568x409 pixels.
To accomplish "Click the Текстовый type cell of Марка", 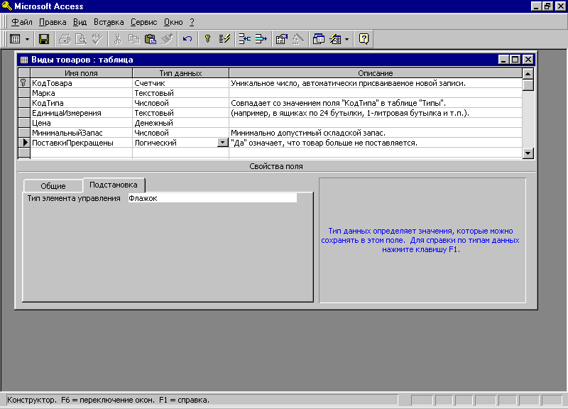I will (x=181, y=93).
